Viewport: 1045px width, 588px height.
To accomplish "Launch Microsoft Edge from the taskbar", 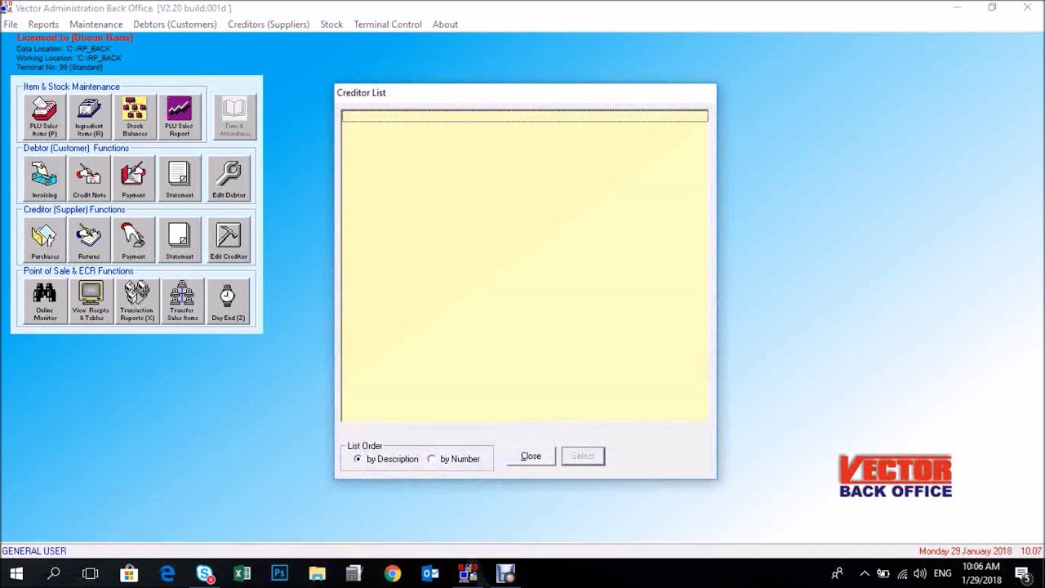I will pyautogui.click(x=167, y=573).
